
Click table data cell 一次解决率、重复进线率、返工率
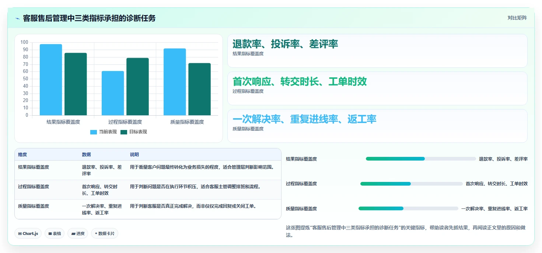(102, 209)
